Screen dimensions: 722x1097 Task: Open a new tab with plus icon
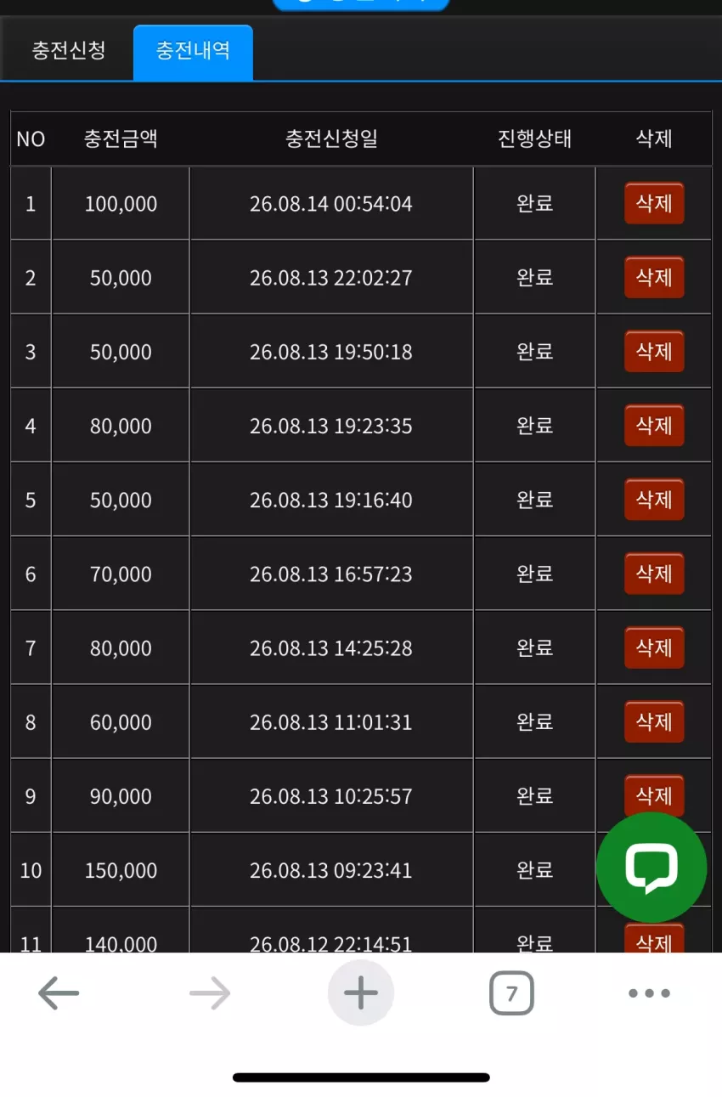click(x=361, y=992)
